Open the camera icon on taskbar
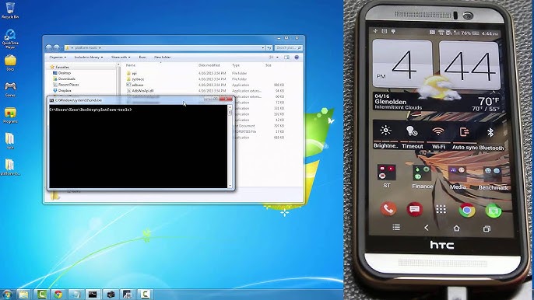 pos(111,294)
